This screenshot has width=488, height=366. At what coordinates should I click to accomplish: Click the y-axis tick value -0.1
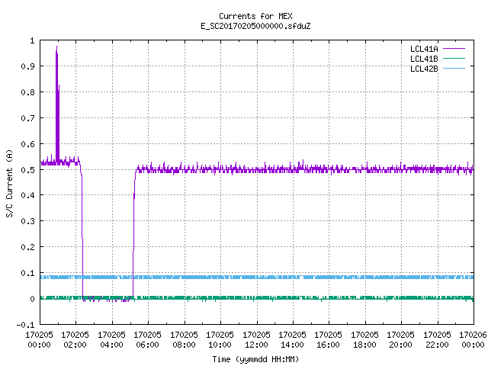tap(26, 325)
